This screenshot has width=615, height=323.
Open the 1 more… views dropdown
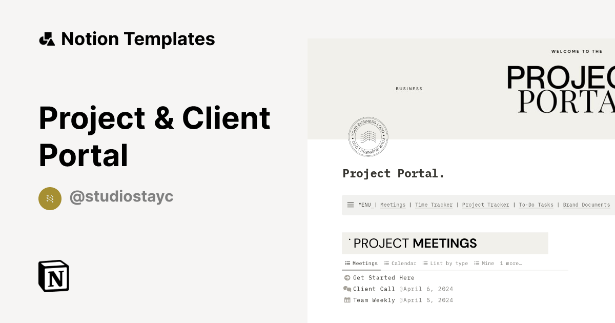click(511, 263)
